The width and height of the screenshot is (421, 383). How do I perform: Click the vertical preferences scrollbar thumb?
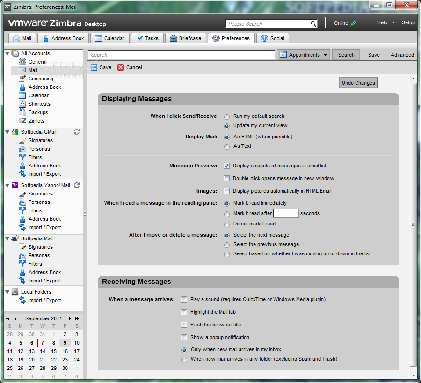pos(413,224)
